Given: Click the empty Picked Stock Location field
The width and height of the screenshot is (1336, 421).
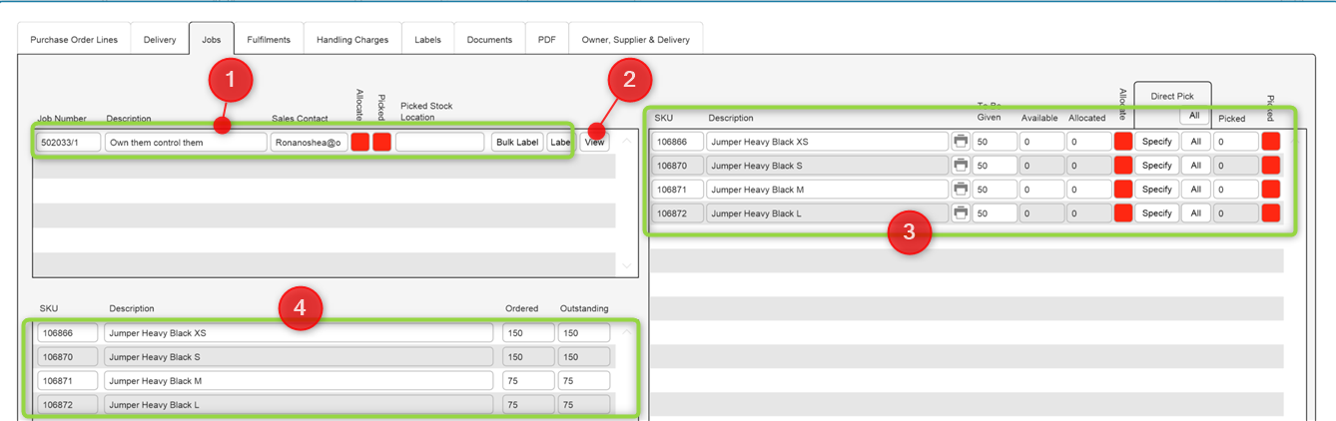Looking at the screenshot, I should point(439,142).
